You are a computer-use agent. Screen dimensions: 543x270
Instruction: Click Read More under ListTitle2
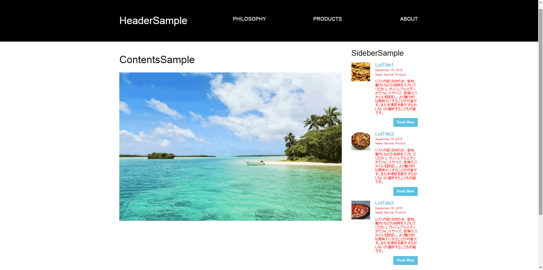(406, 191)
